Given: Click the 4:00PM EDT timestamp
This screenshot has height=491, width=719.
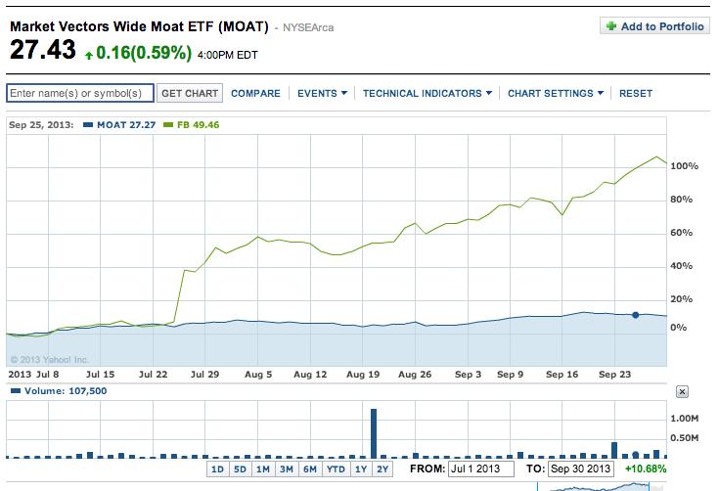Looking at the screenshot, I should click(x=227, y=55).
